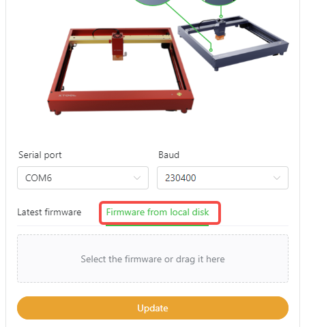This screenshot has width=311, height=327.
Task: Click the yellow button on red engraver frame
Action: (179, 94)
